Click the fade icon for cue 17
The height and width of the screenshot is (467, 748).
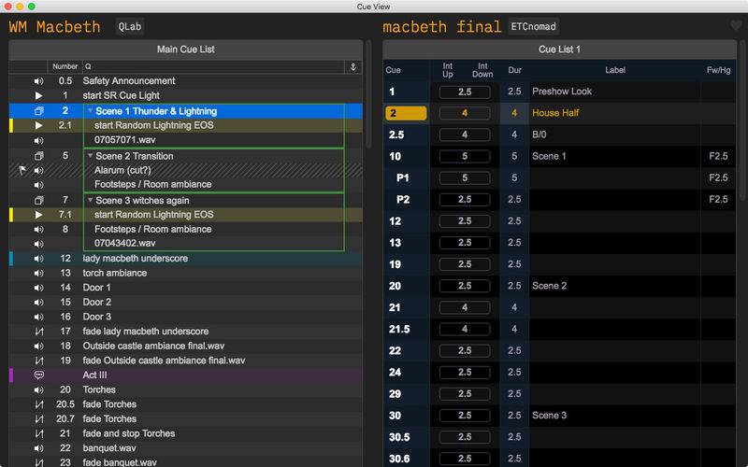38,332
